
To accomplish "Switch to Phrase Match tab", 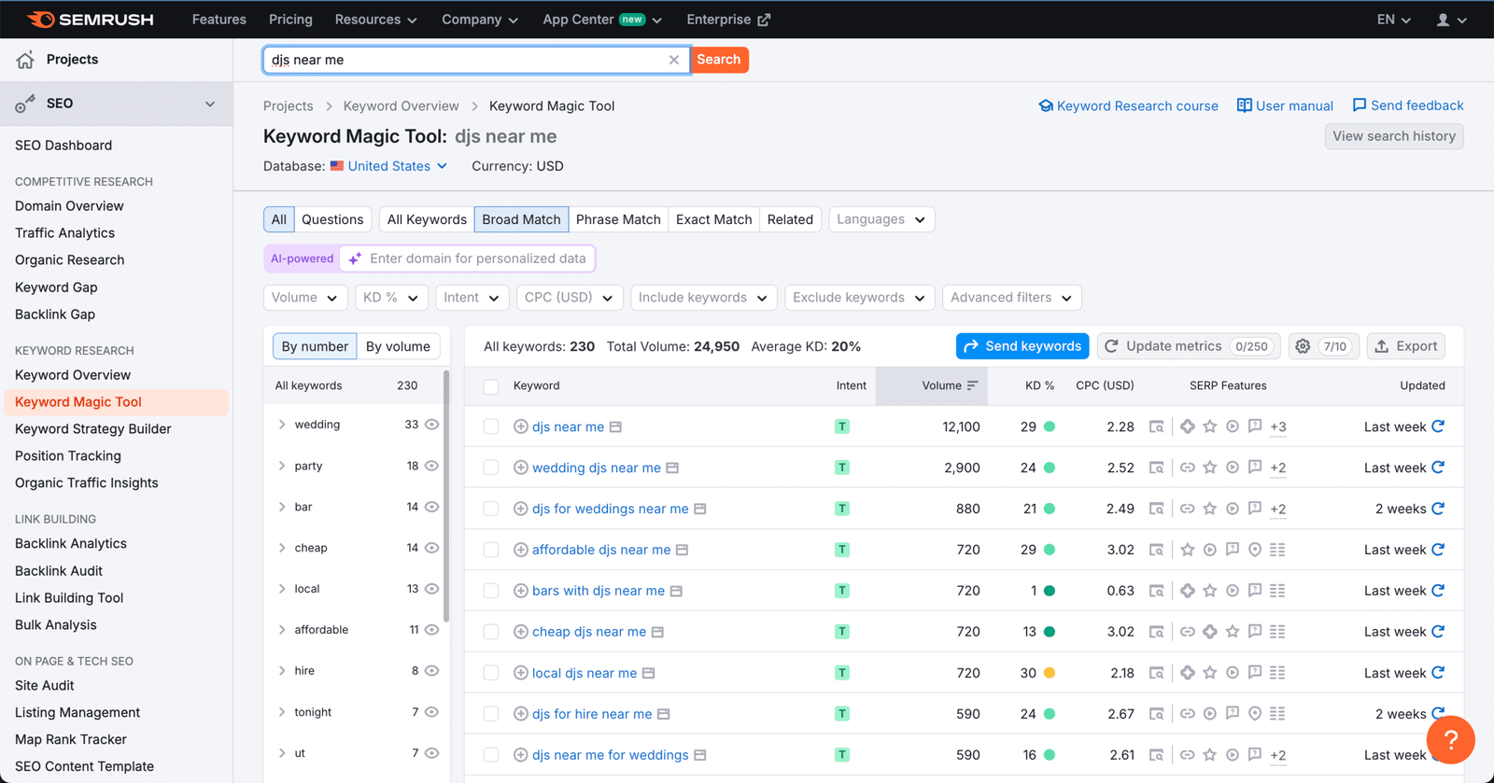I will (618, 219).
